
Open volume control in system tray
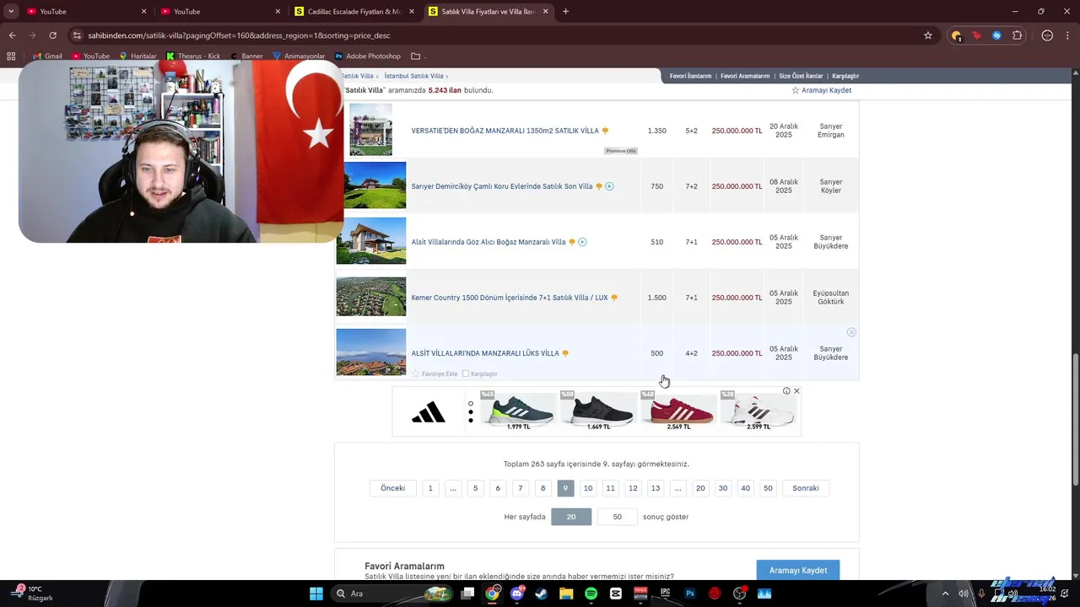(x=964, y=594)
